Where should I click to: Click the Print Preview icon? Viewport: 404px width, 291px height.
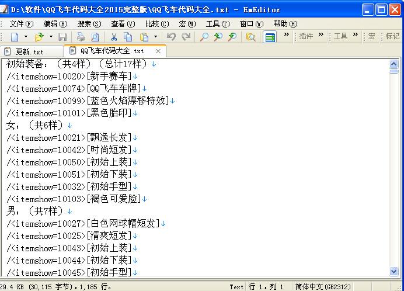(95, 37)
